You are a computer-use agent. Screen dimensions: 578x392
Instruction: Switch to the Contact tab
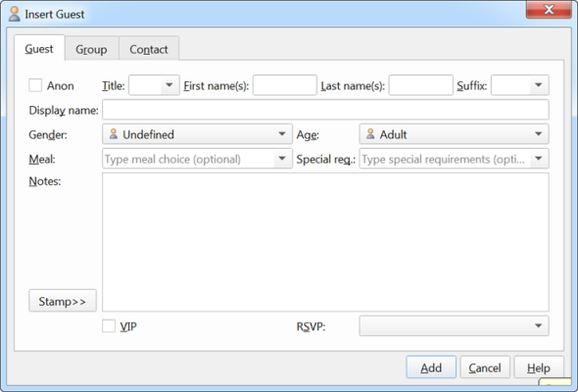[149, 49]
